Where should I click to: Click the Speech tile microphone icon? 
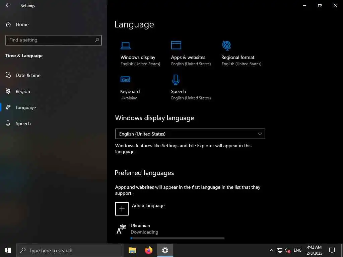[176, 80]
